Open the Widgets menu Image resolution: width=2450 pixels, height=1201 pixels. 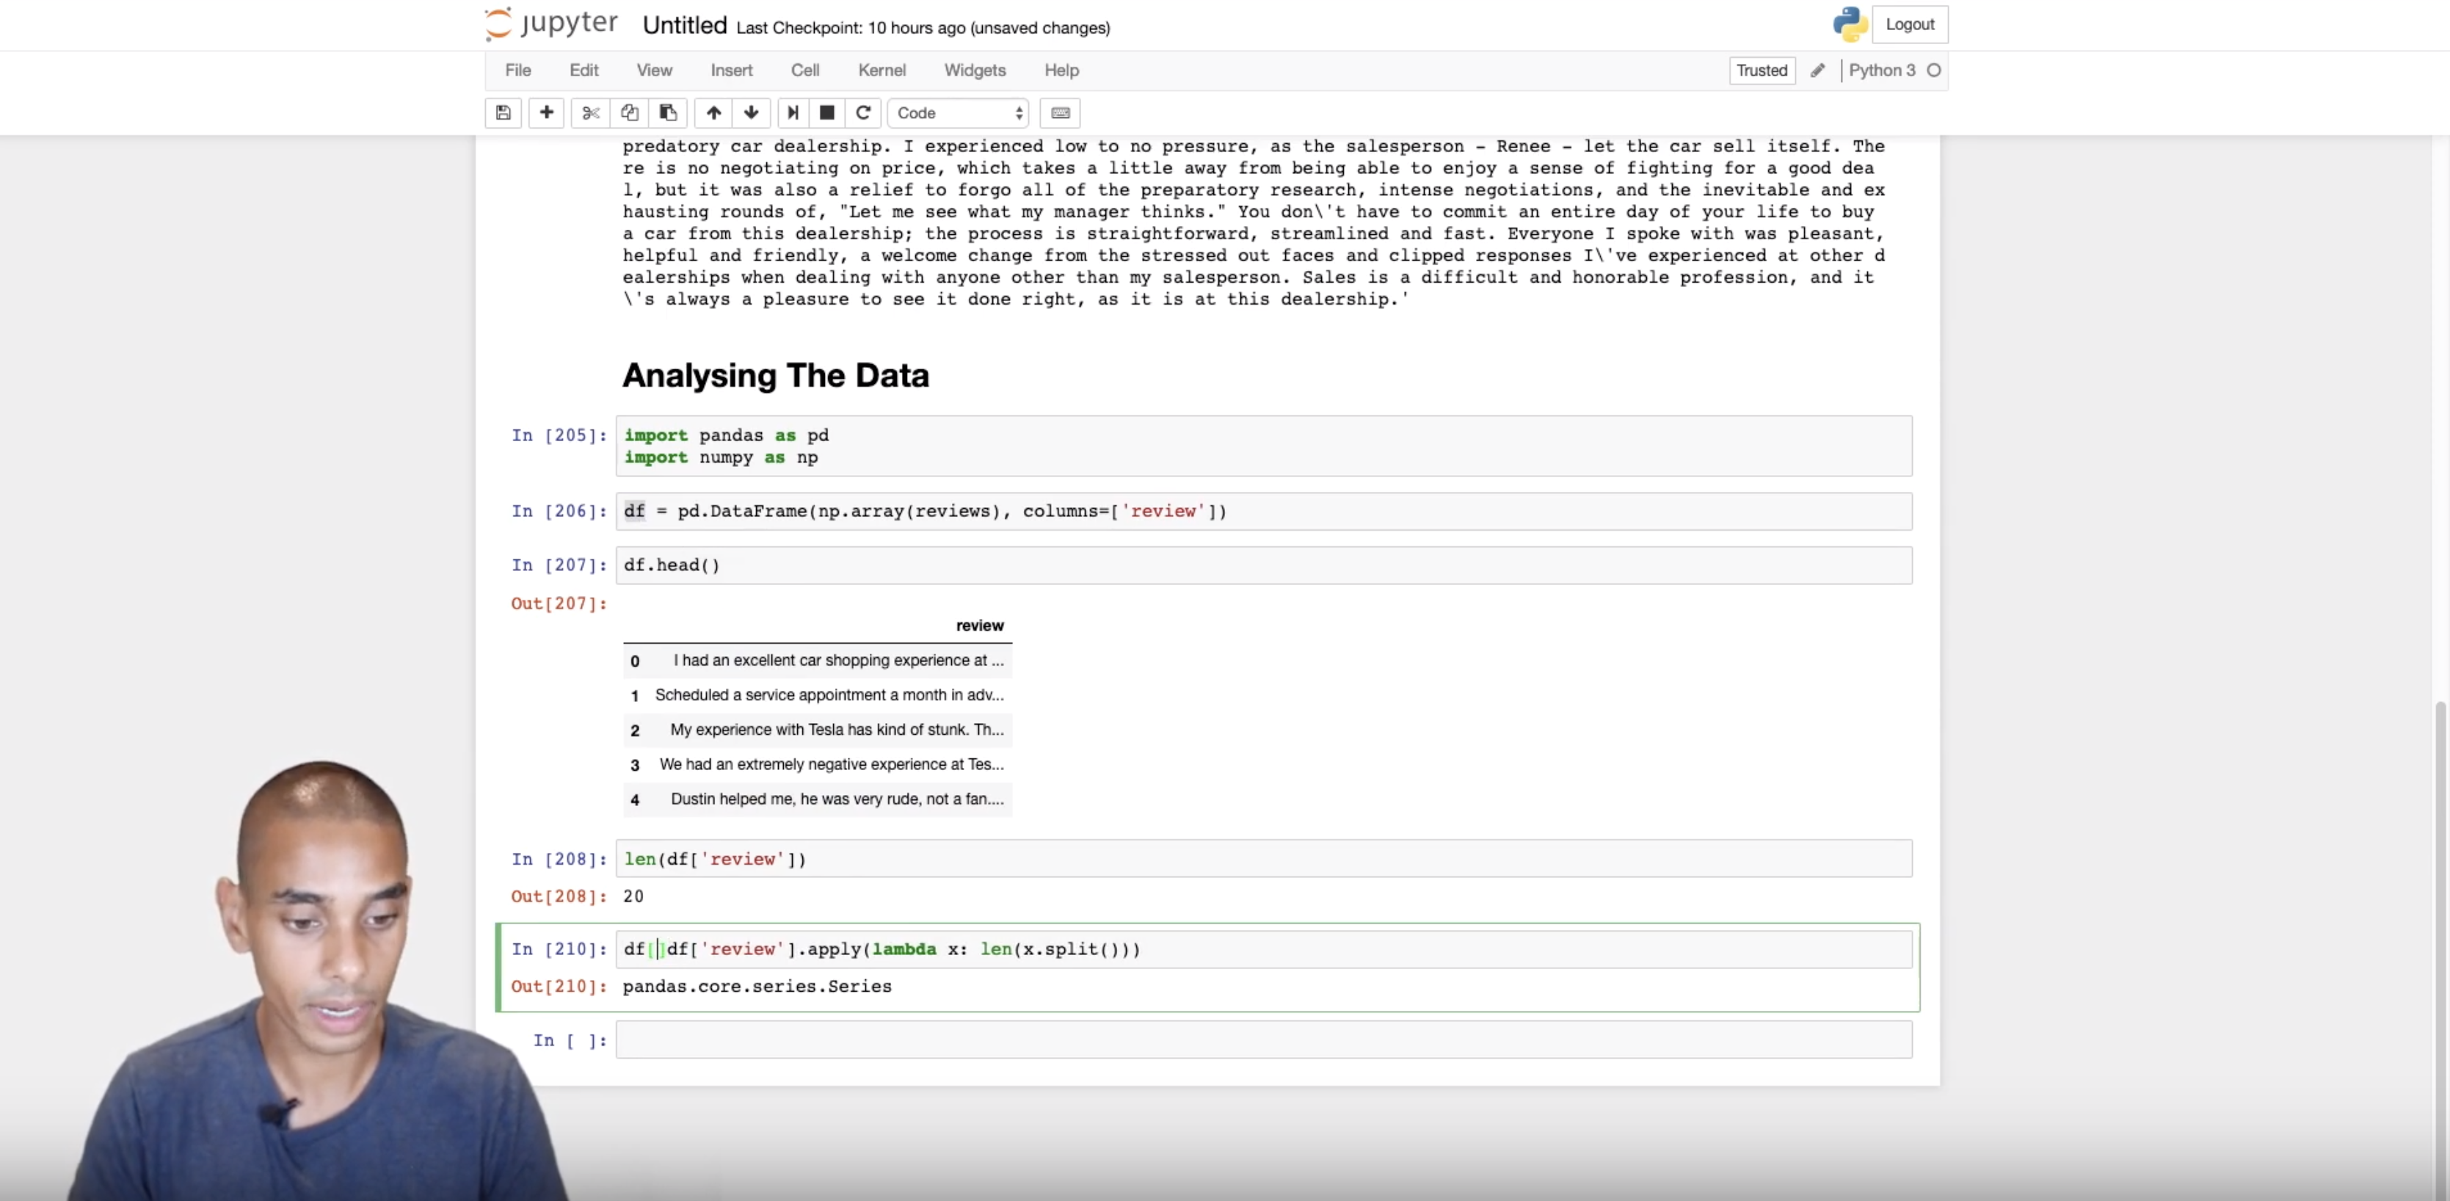[975, 70]
